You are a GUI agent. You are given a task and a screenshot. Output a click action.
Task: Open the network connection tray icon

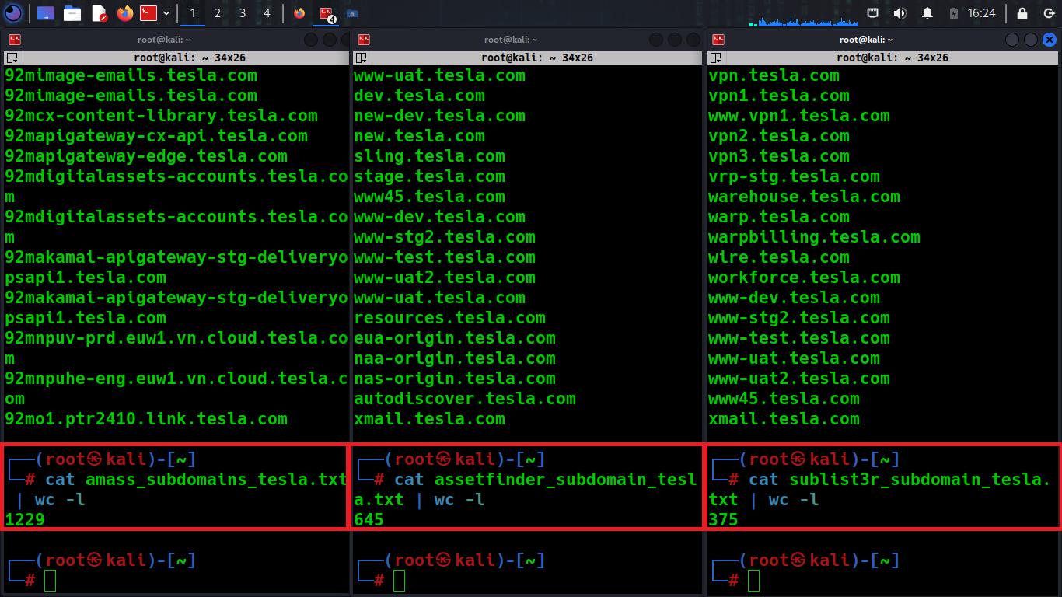[873, 13]
